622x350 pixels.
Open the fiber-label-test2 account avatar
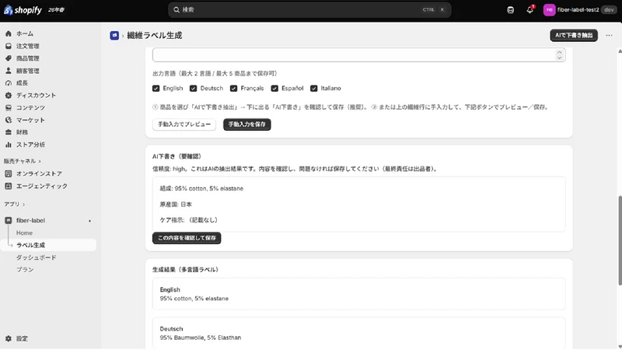click(x=549, y=10)
